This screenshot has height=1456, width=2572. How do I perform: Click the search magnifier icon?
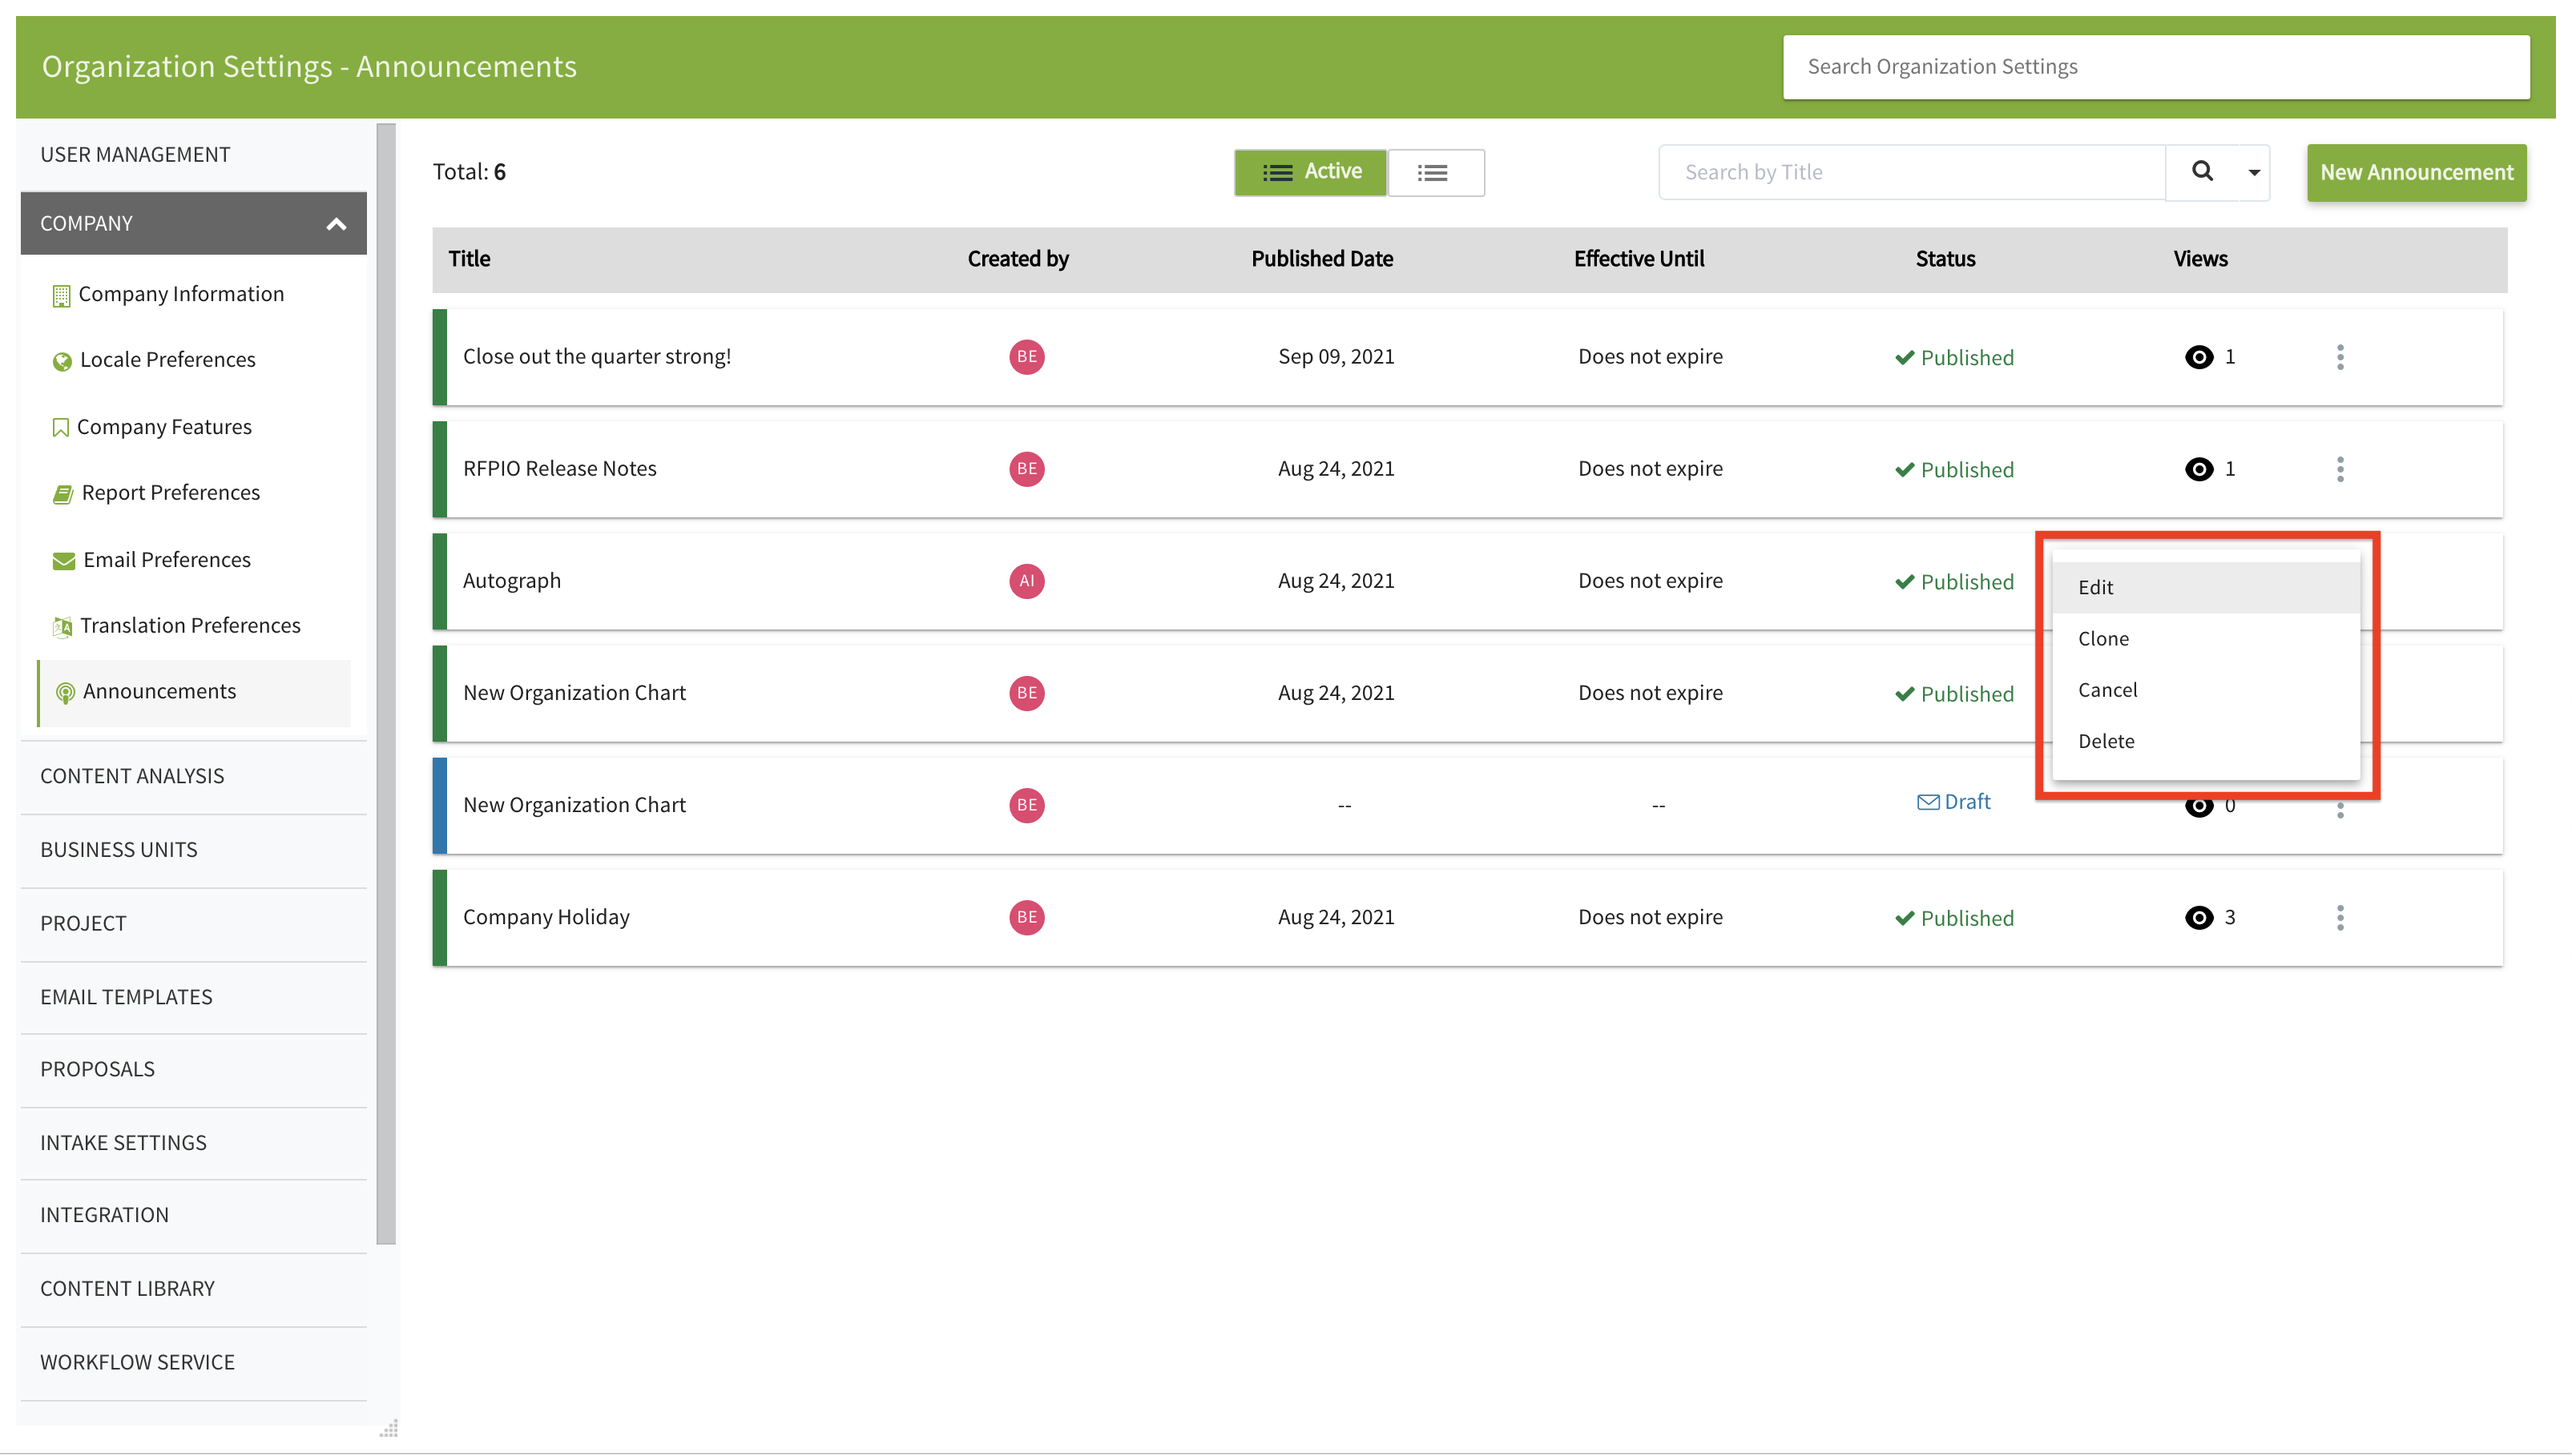(2202, 172)
